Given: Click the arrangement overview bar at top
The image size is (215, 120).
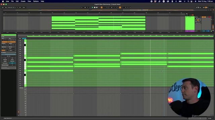Looking at the screenshot, I should pos(105,10).
